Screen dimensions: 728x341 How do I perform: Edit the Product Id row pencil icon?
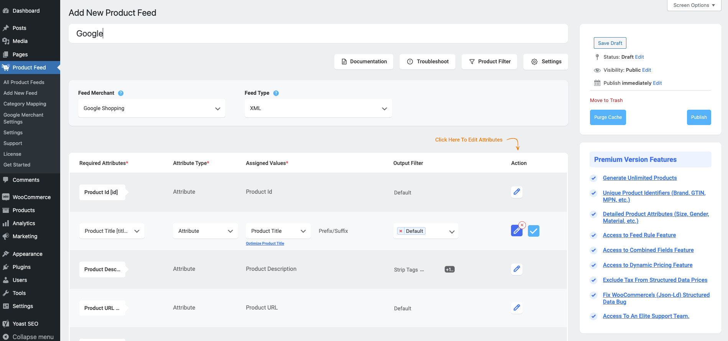coord(517,192)
